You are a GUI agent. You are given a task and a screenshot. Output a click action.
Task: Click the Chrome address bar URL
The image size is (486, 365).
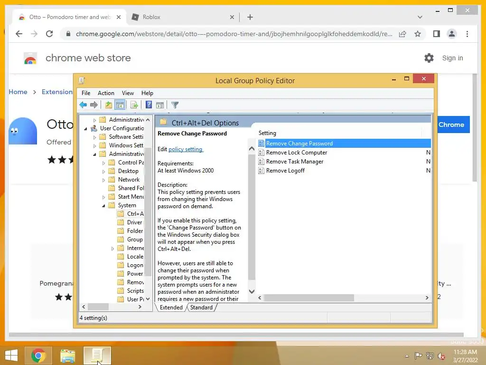click(x=234, y=34)
